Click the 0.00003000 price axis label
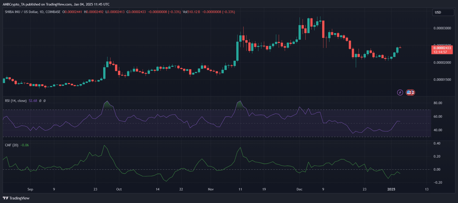 coord(442,28)
